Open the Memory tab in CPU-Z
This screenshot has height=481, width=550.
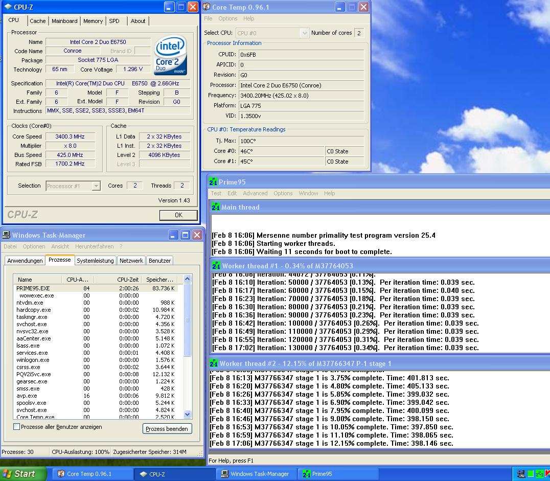tap(93, 21)
